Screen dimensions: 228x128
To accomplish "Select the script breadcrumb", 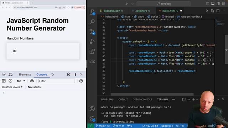I will pos(153,17).
